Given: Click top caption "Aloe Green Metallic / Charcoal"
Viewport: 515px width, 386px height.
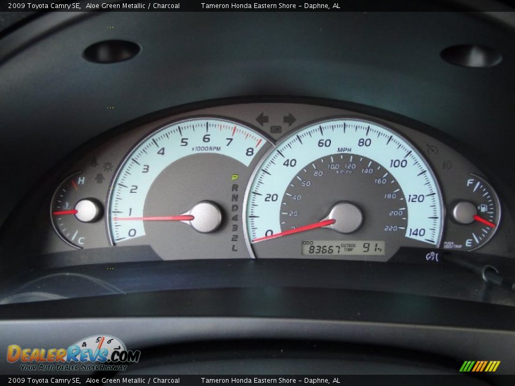Looking at the screenshot, I should pos(133,5).
